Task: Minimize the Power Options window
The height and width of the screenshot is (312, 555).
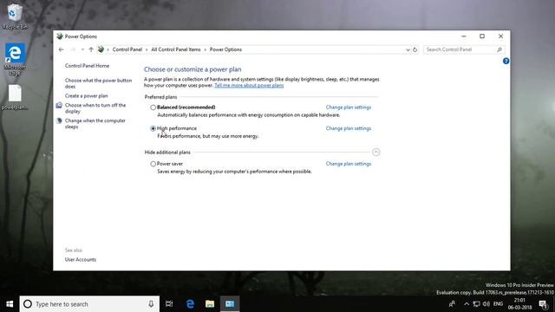Action: (x=464, y=36)
